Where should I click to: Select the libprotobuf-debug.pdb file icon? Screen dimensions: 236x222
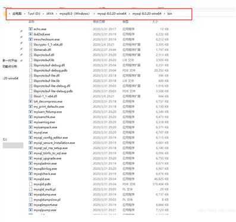click(x=30, y=70)
